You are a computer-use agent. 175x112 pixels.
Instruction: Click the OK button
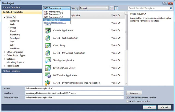coord(150,107)
